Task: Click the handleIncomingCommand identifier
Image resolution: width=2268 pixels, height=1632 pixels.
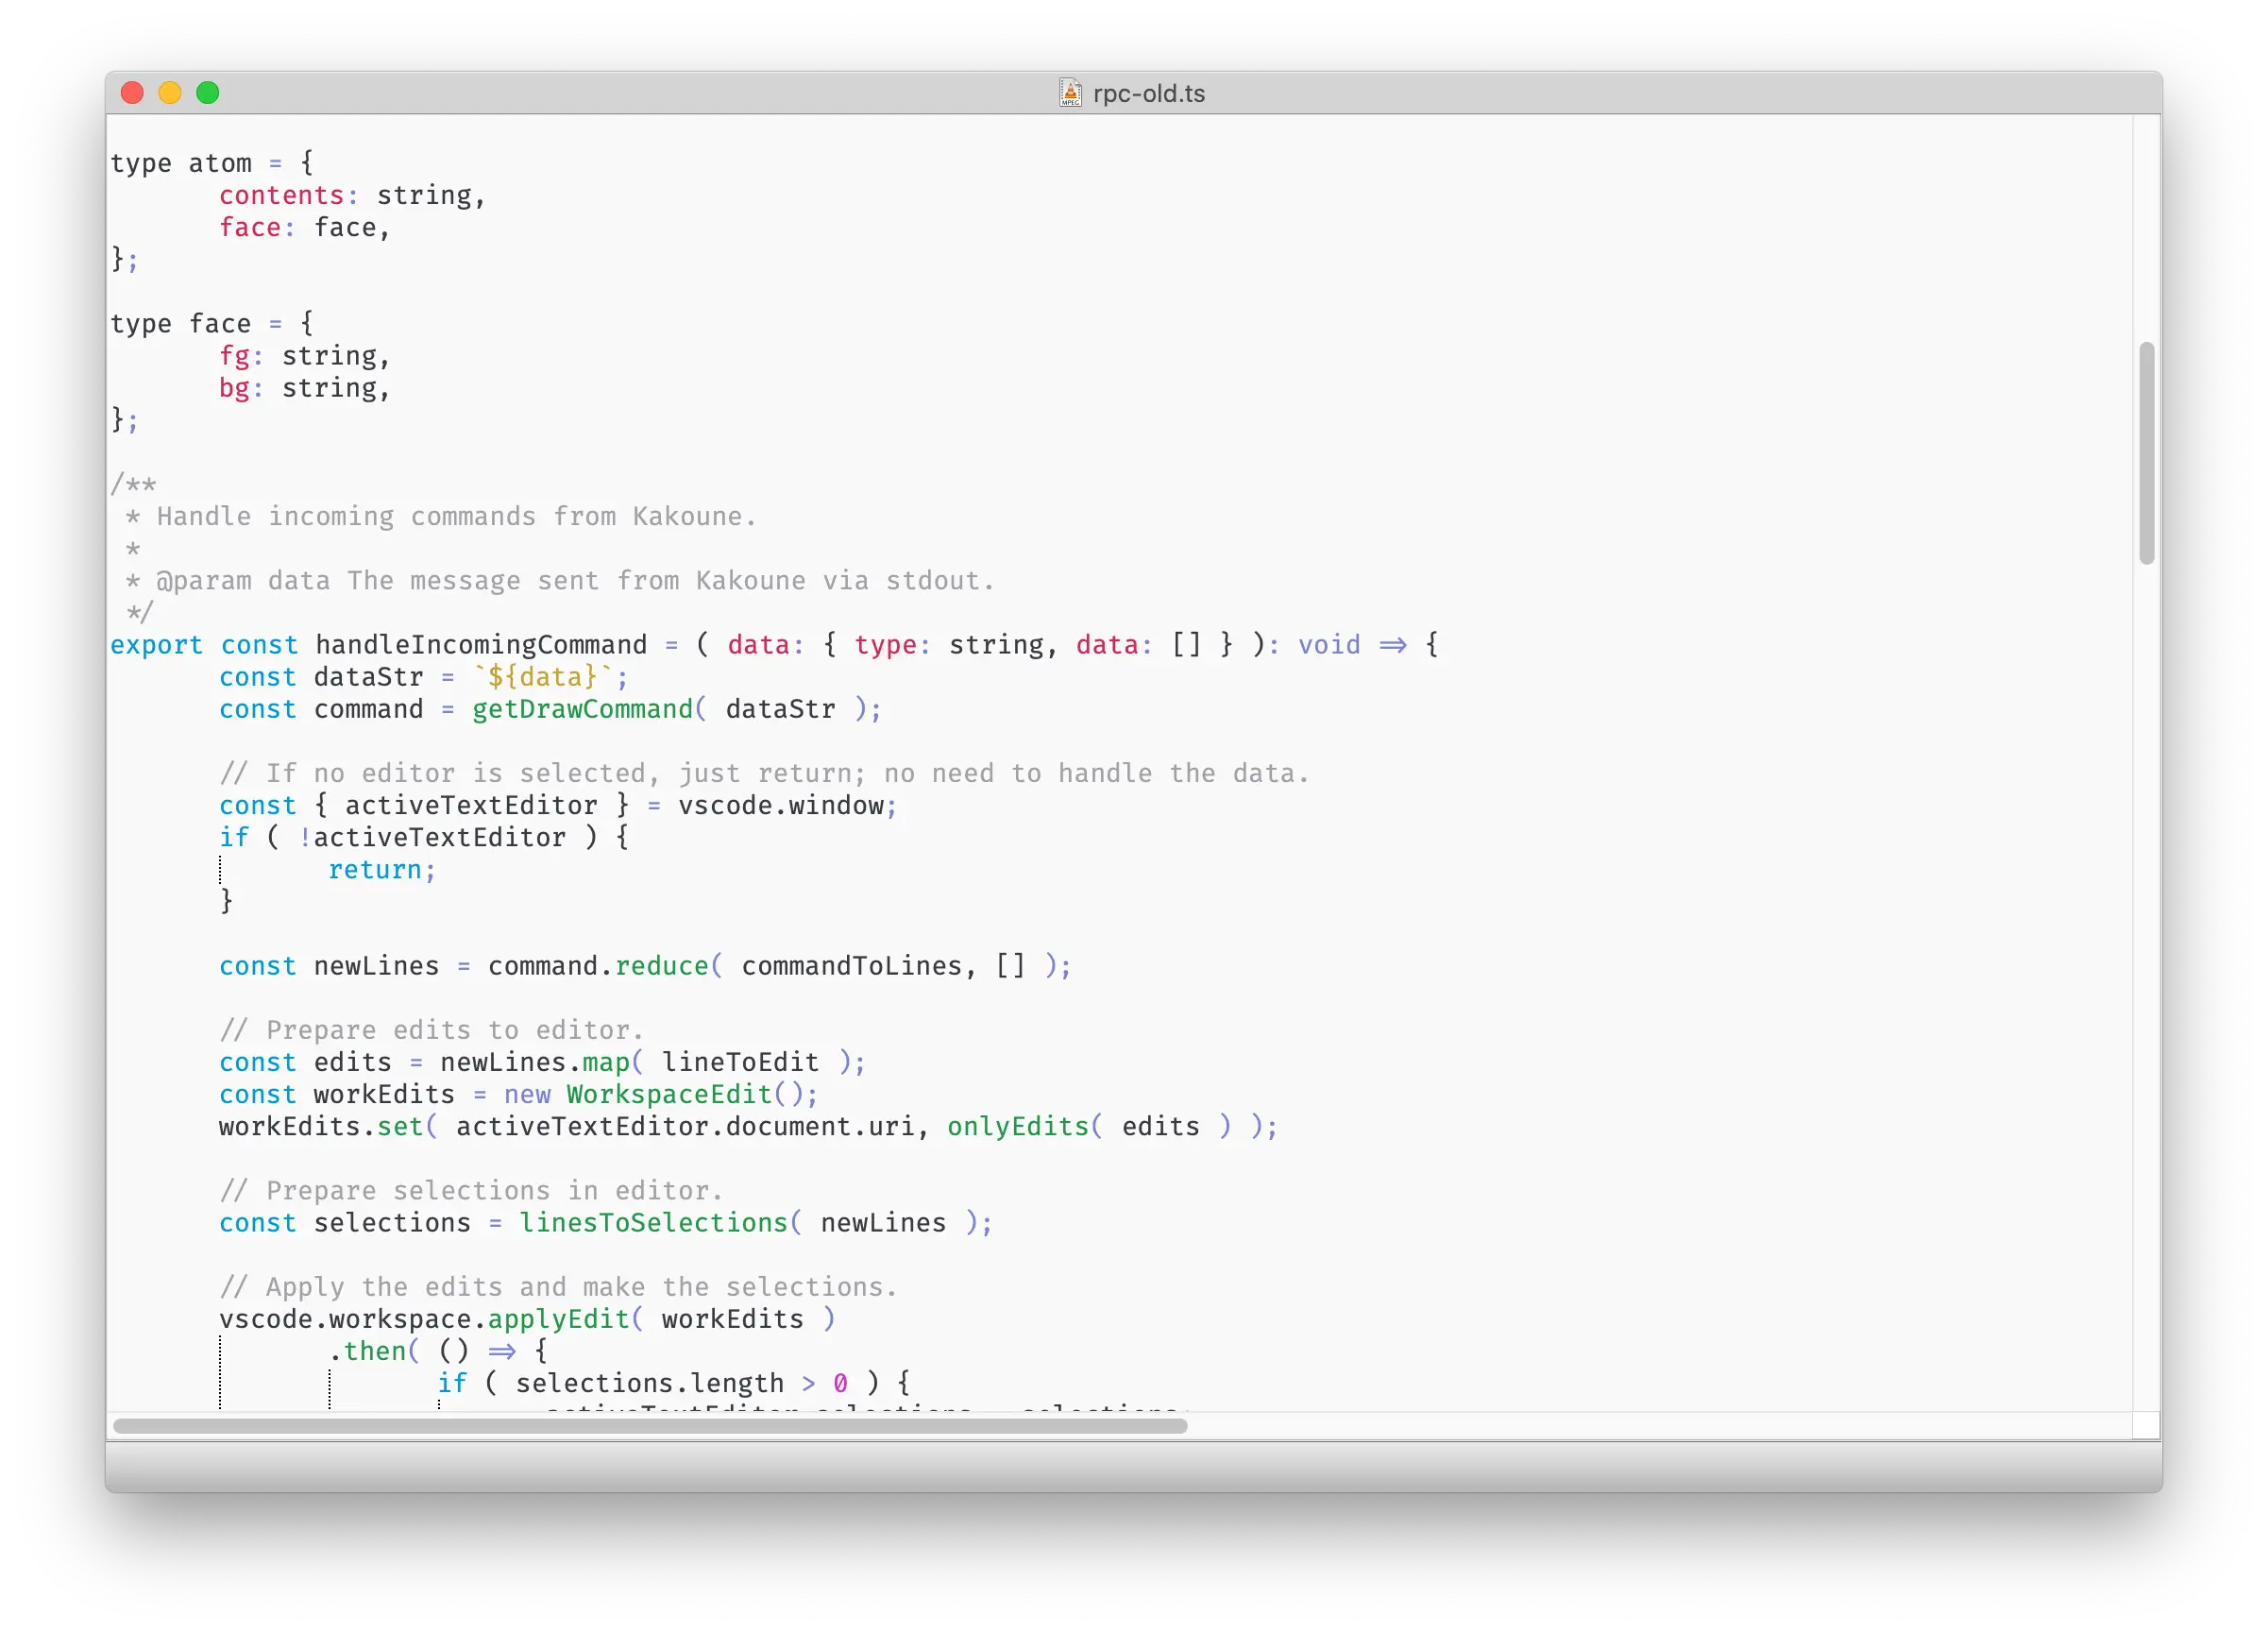Action: [x=480, y=645]
